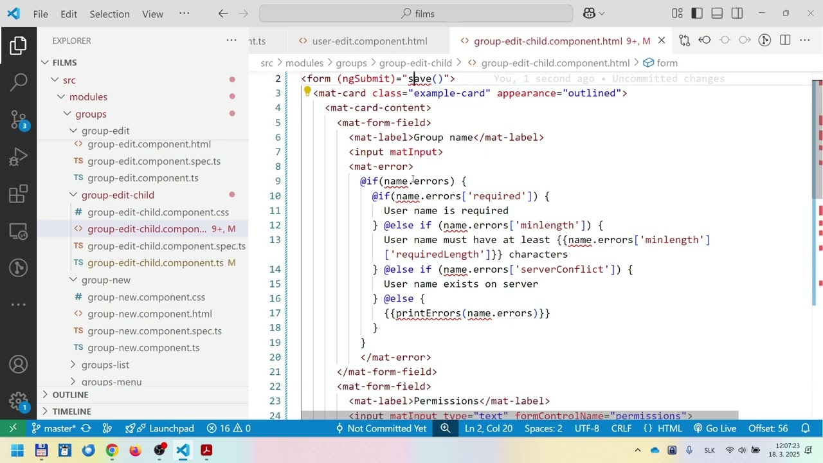
Task: Click the lightbulb code action on line 3
Action: tap(307, 93)
